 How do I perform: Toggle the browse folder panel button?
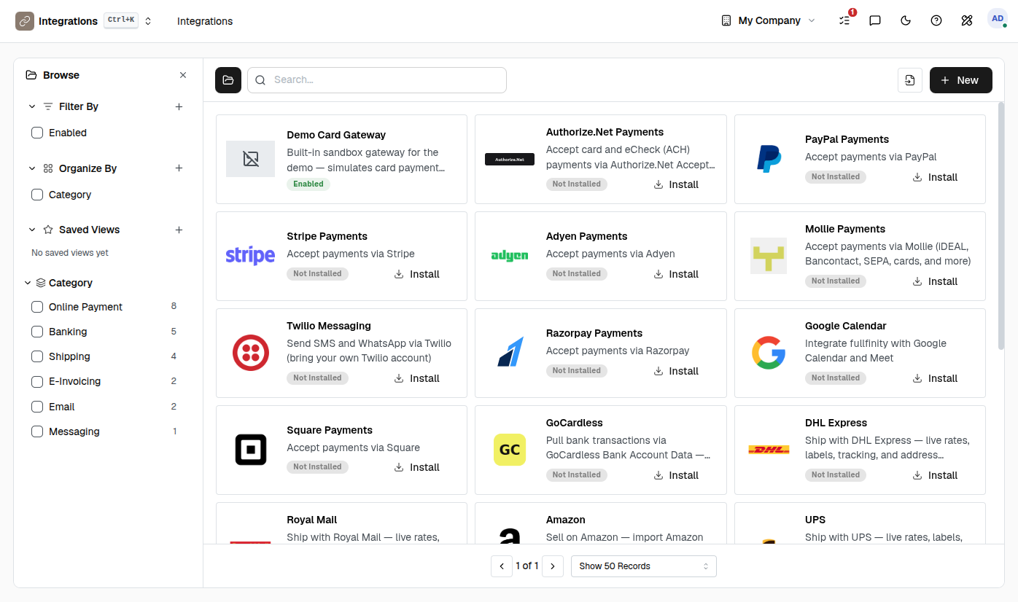[228, 80]
